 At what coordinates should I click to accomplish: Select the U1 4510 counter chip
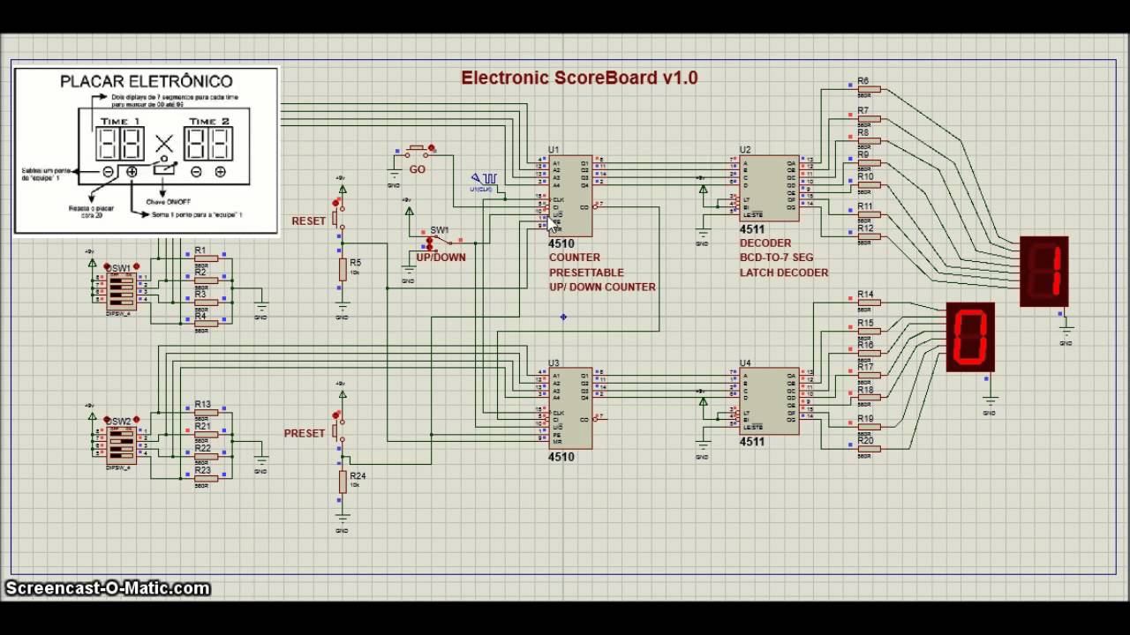click(x=570, y=196)
